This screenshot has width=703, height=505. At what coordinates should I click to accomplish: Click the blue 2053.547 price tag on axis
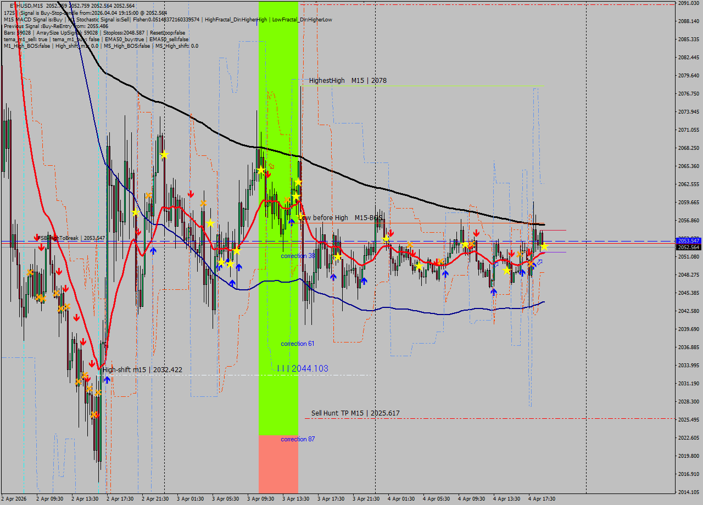pos(688,240)
